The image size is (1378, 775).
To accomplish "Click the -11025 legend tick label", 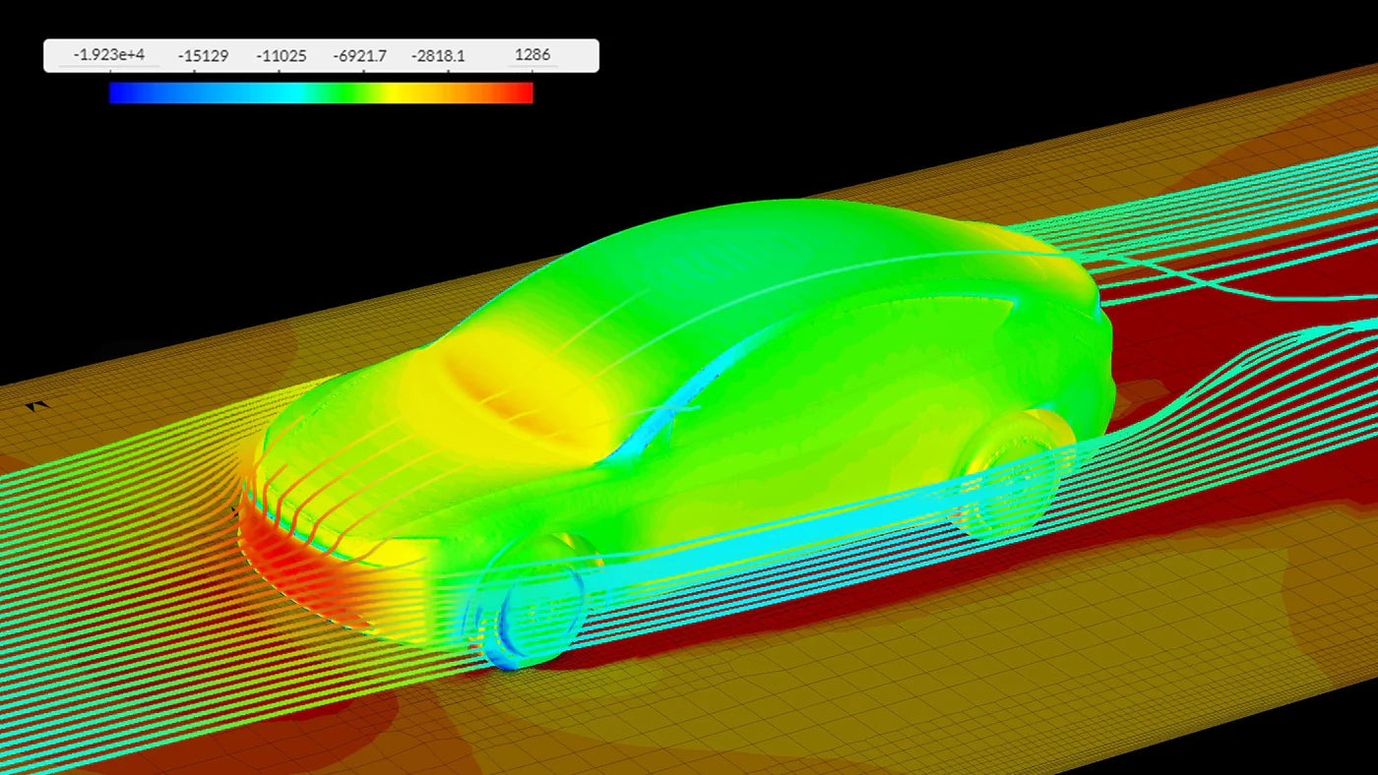I will [x=282, y=55].
